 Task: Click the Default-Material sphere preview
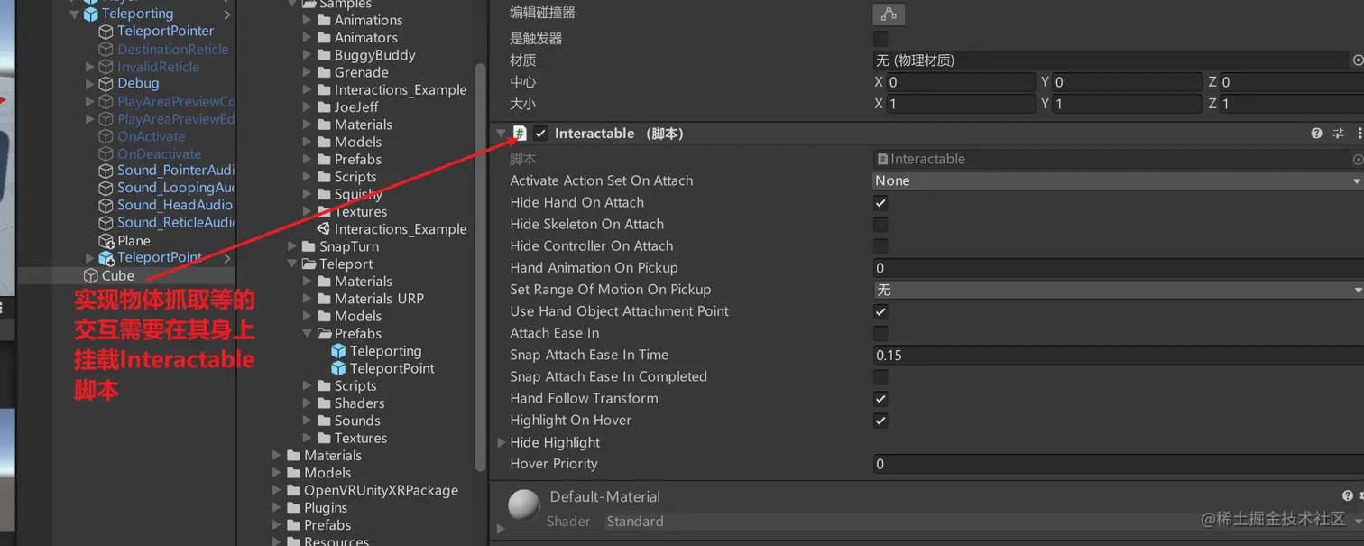(x=524, y=505)
